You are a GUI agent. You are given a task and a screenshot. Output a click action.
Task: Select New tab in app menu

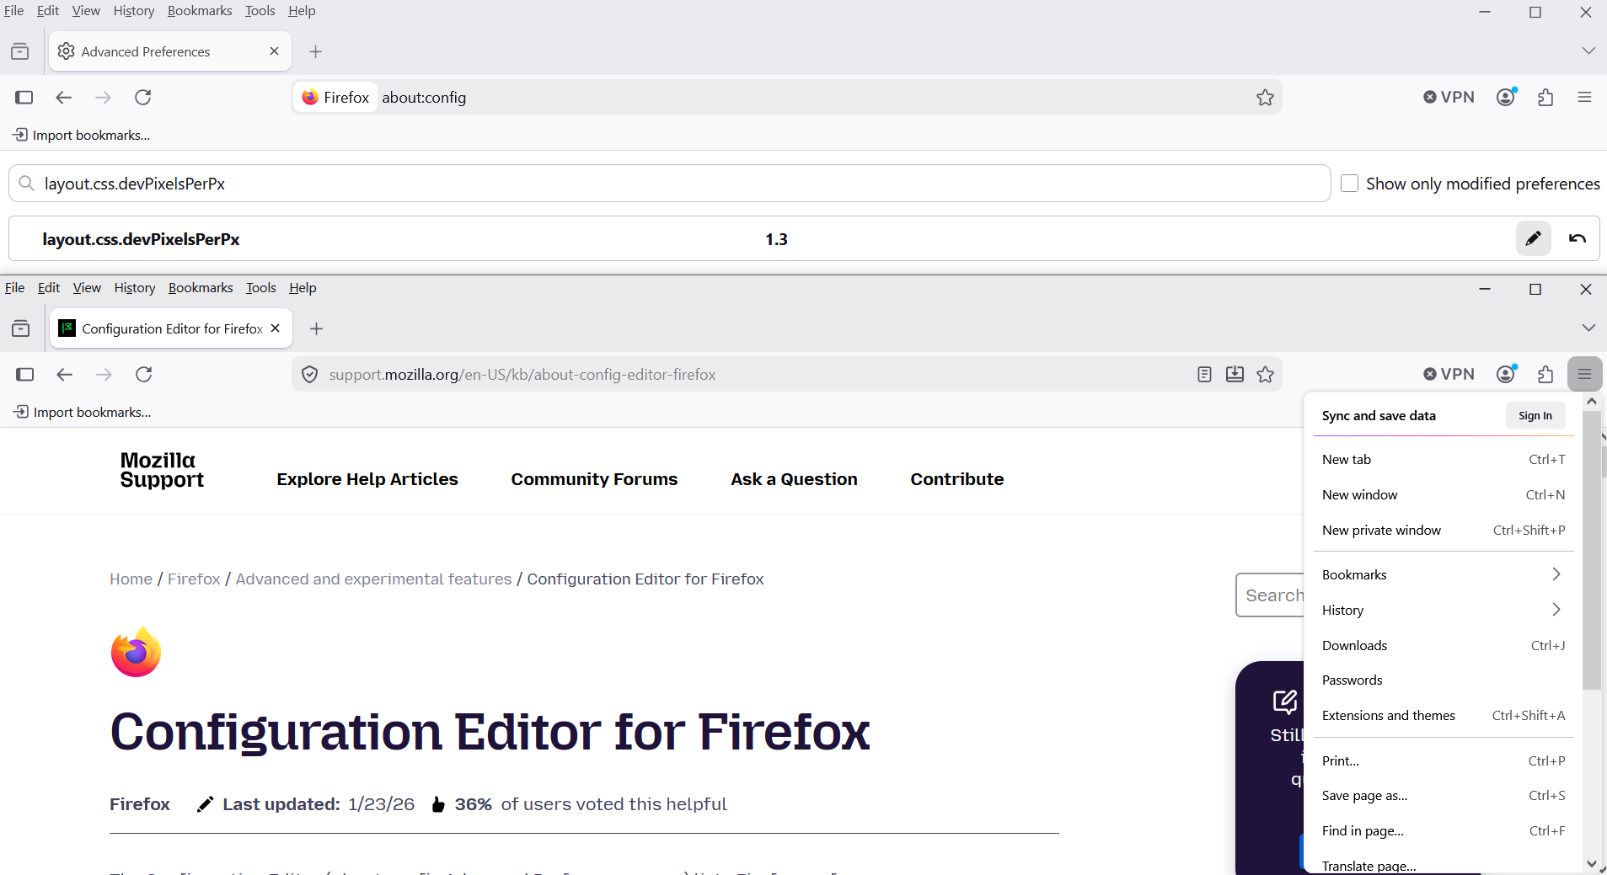(x=1443, y=460)
